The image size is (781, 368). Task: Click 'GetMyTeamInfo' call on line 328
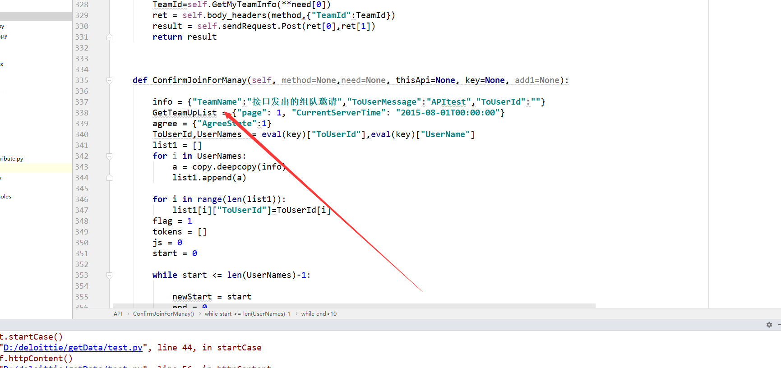pyautogui.click(x=244, y=5)
